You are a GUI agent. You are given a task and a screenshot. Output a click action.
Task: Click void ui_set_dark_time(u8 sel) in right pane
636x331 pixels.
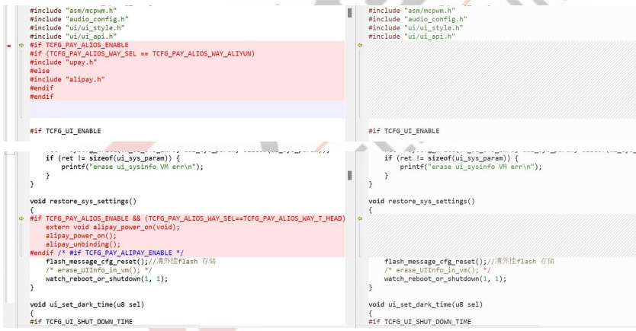(x=426, y=304)
